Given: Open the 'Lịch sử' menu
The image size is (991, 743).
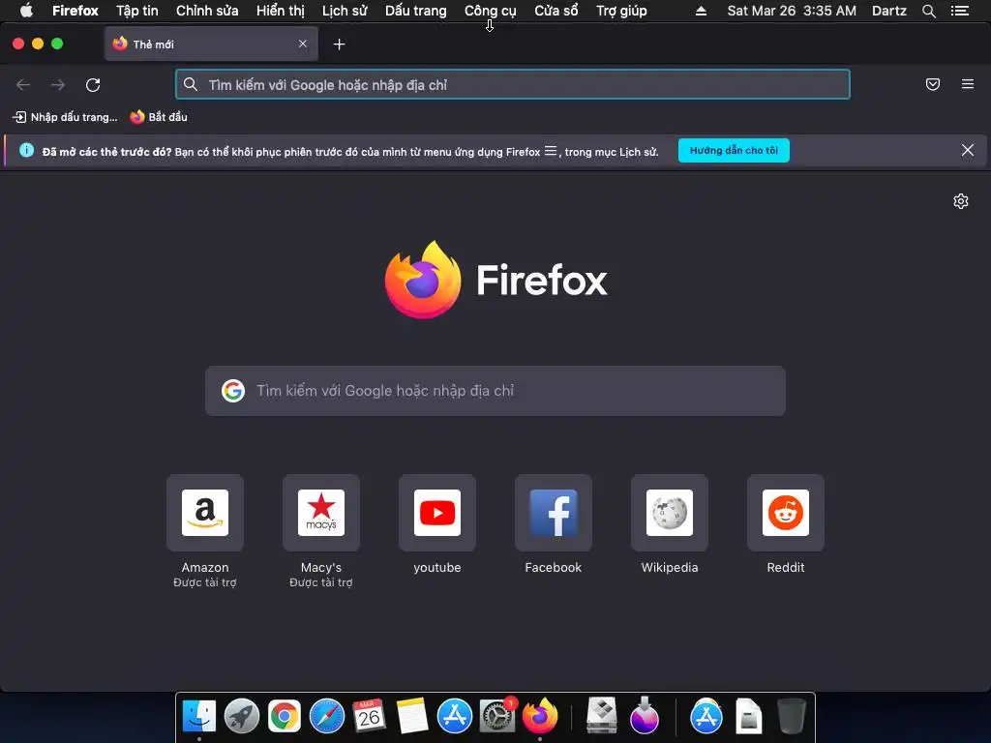Looking at the screenshot, I should 345,11.
